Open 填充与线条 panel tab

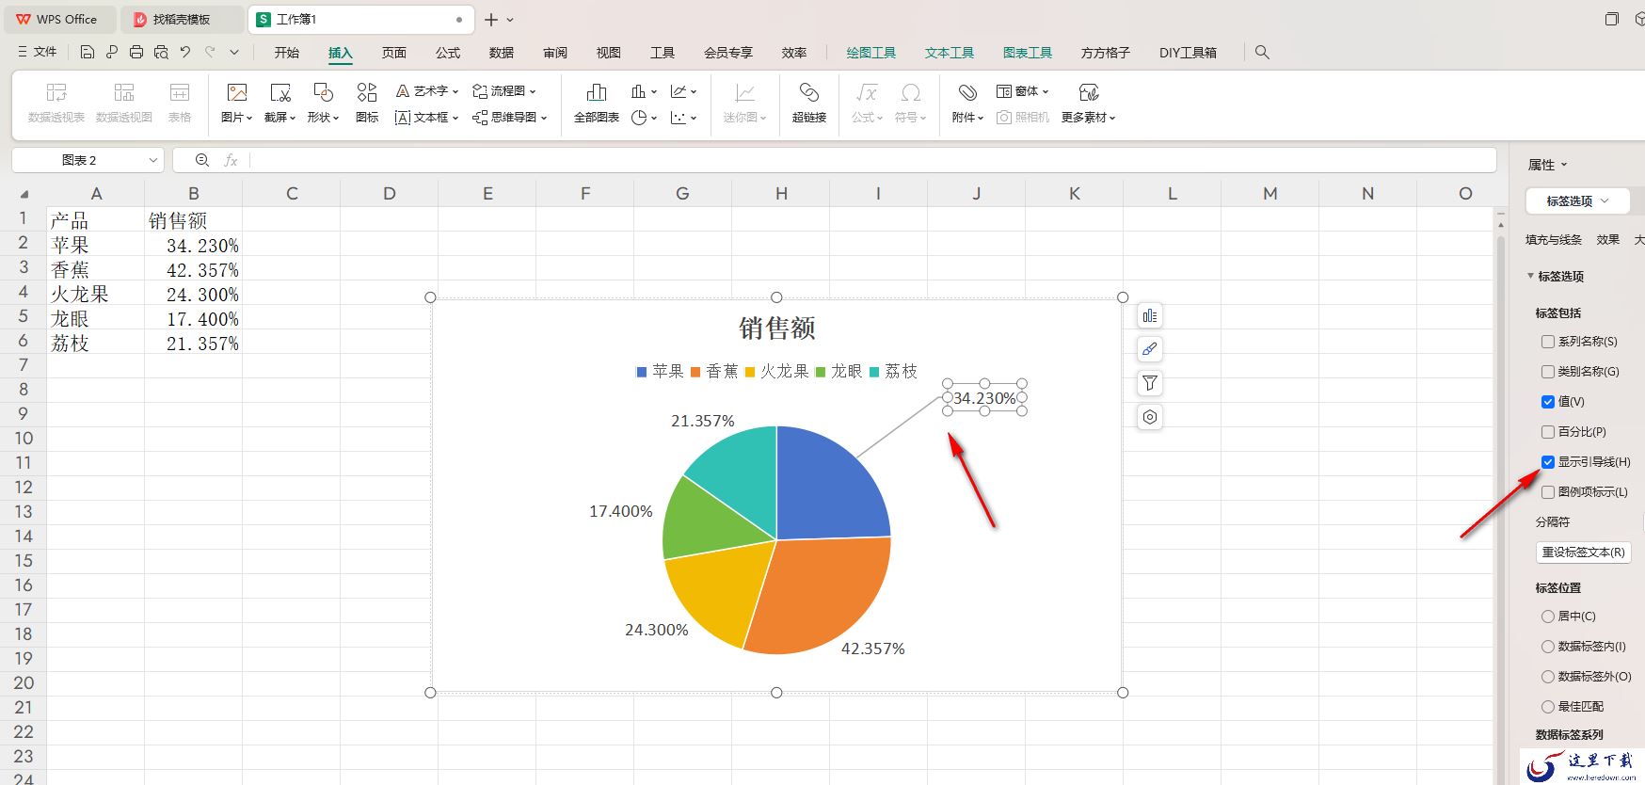click(x=1554, y=240)
